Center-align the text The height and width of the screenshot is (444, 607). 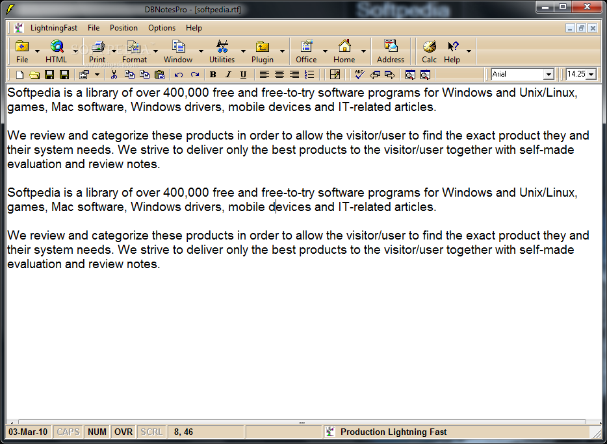pyautogui.click(x=279, y=75)
